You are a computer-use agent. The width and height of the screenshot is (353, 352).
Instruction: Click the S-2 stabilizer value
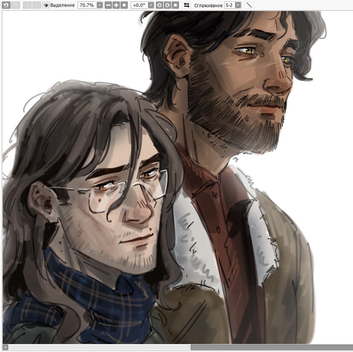pyautogui.click(x=229, y=5)
